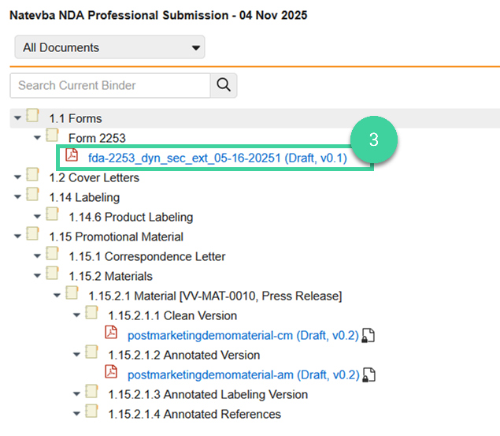This screenshot has height=436, width=500.
Task: Click lock icon next to postmarketingdemomaterial-cm
Action: 368,336
